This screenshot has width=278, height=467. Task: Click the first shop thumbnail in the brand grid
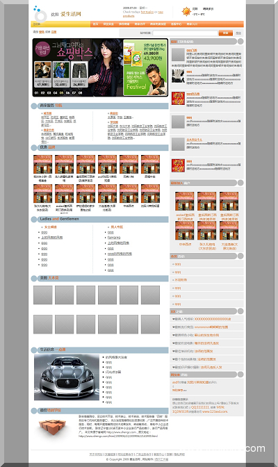coord(42,164)
